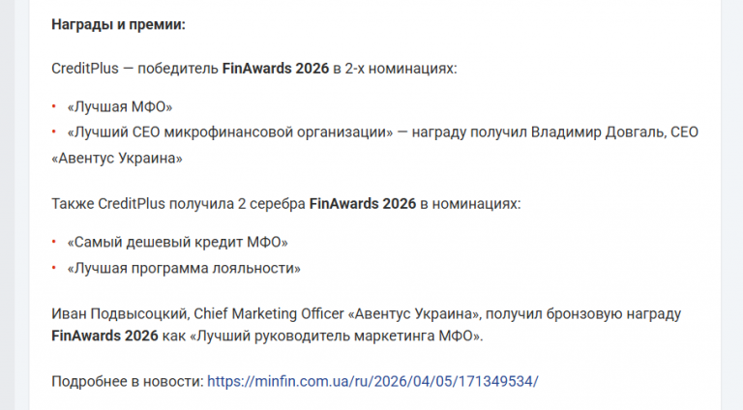743x410 pixels.
Task: Select the "«Самый дешевый кредит МФО»" list item
Action: coord(178,242)
